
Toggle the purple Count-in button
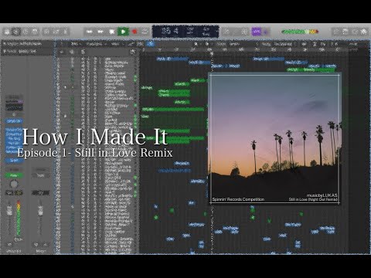(x=257, y=32)
